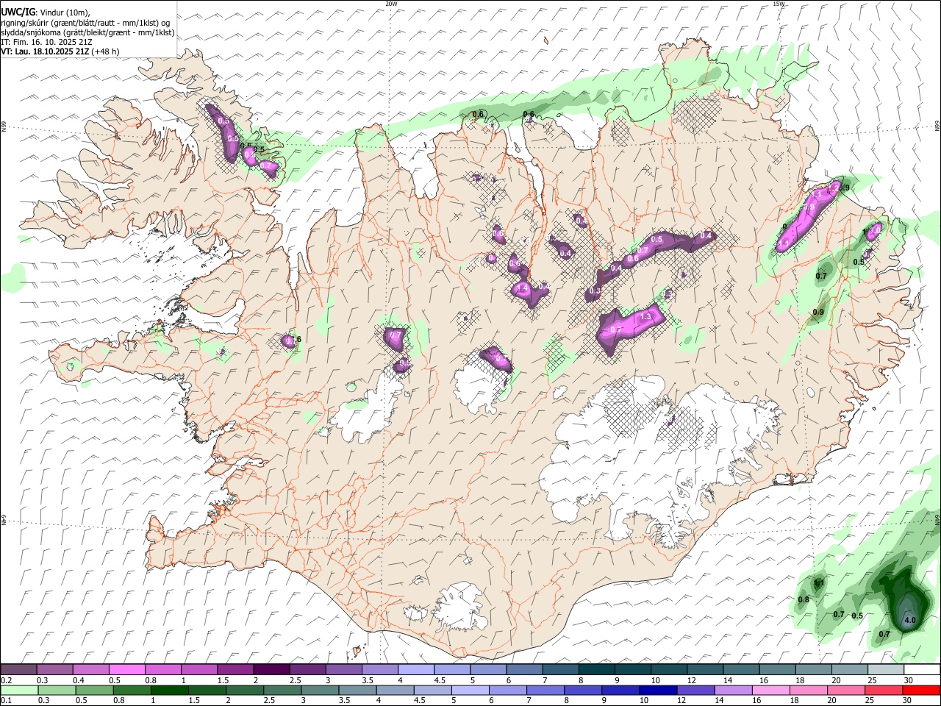Select the bottom-row deep blue swatch at 10
This screenshot has width=941, height=706.
[658, 691]
